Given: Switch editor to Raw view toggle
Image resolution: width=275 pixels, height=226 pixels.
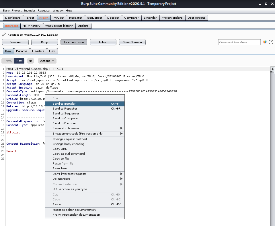Looking at the screenshot, I should click(19, 61).
